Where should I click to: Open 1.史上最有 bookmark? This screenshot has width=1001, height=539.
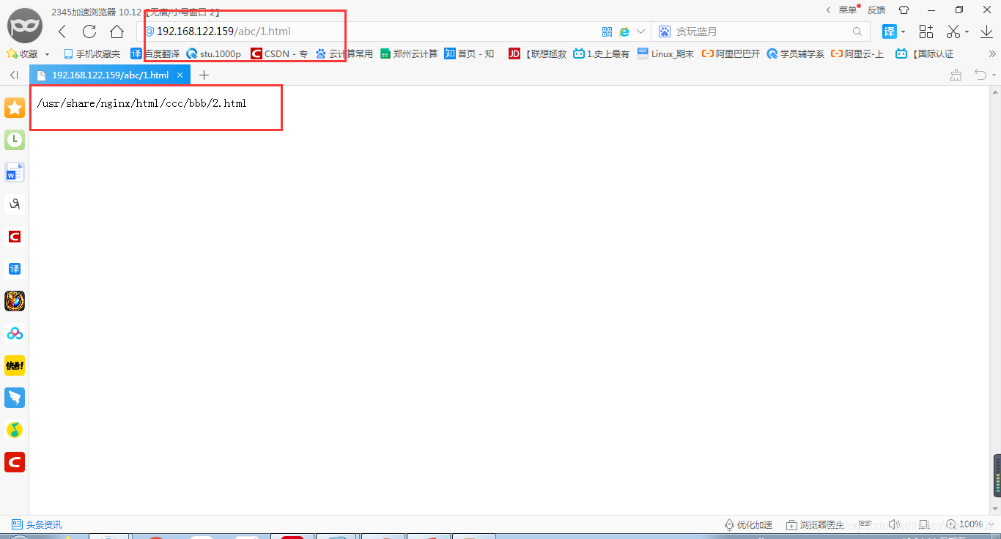click(601, 53)
